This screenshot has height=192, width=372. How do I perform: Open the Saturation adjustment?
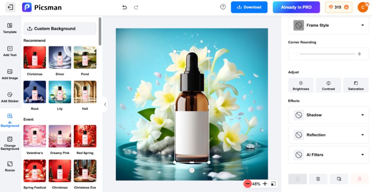(356, 85)
